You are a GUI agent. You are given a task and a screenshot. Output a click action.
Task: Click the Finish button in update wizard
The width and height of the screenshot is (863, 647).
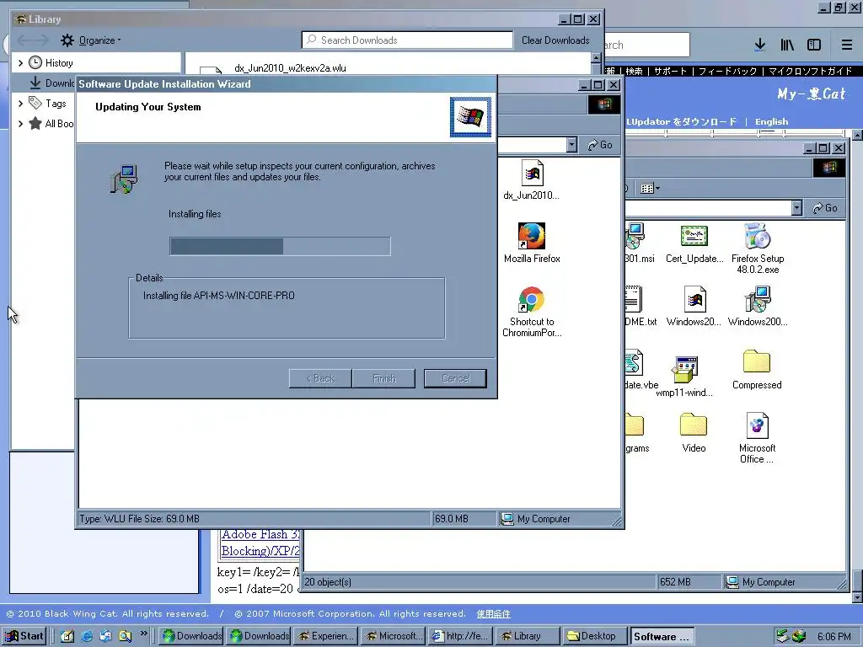tap(383, 378)
